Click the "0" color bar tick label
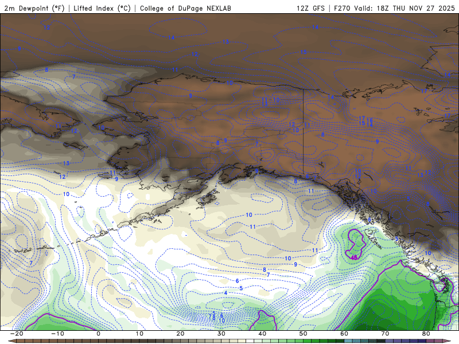The width and height of the screenshot is (459, 344). [x=98, y=334]
